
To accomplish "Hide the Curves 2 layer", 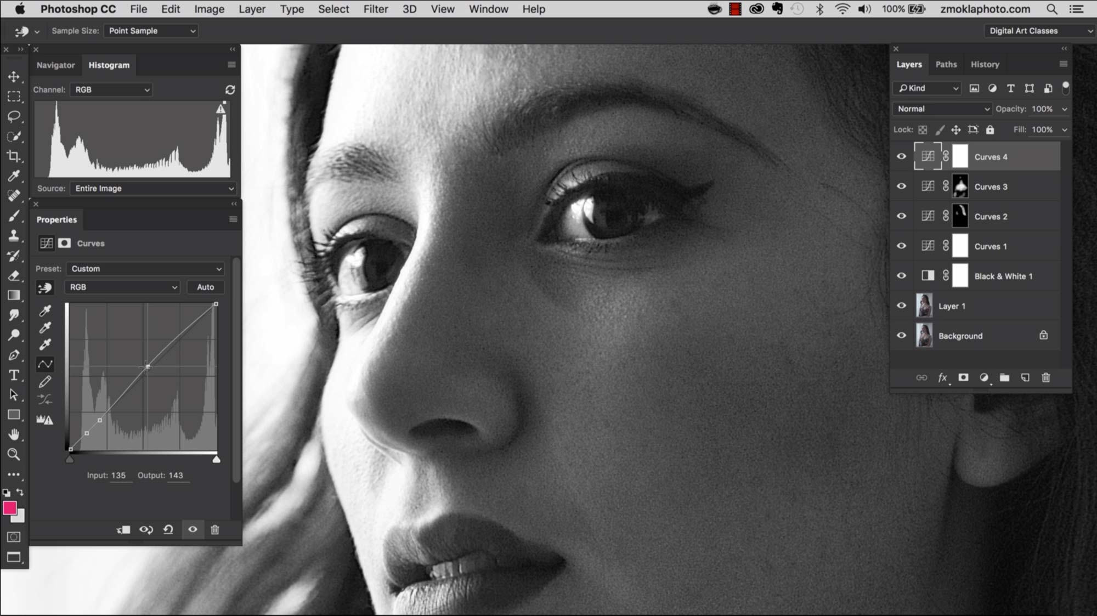I will coord(901,216).
